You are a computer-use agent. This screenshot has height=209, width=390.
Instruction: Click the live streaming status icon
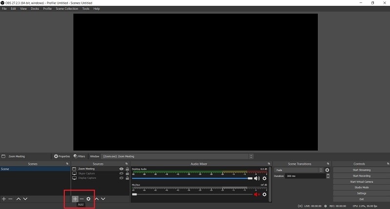(300, 206)
